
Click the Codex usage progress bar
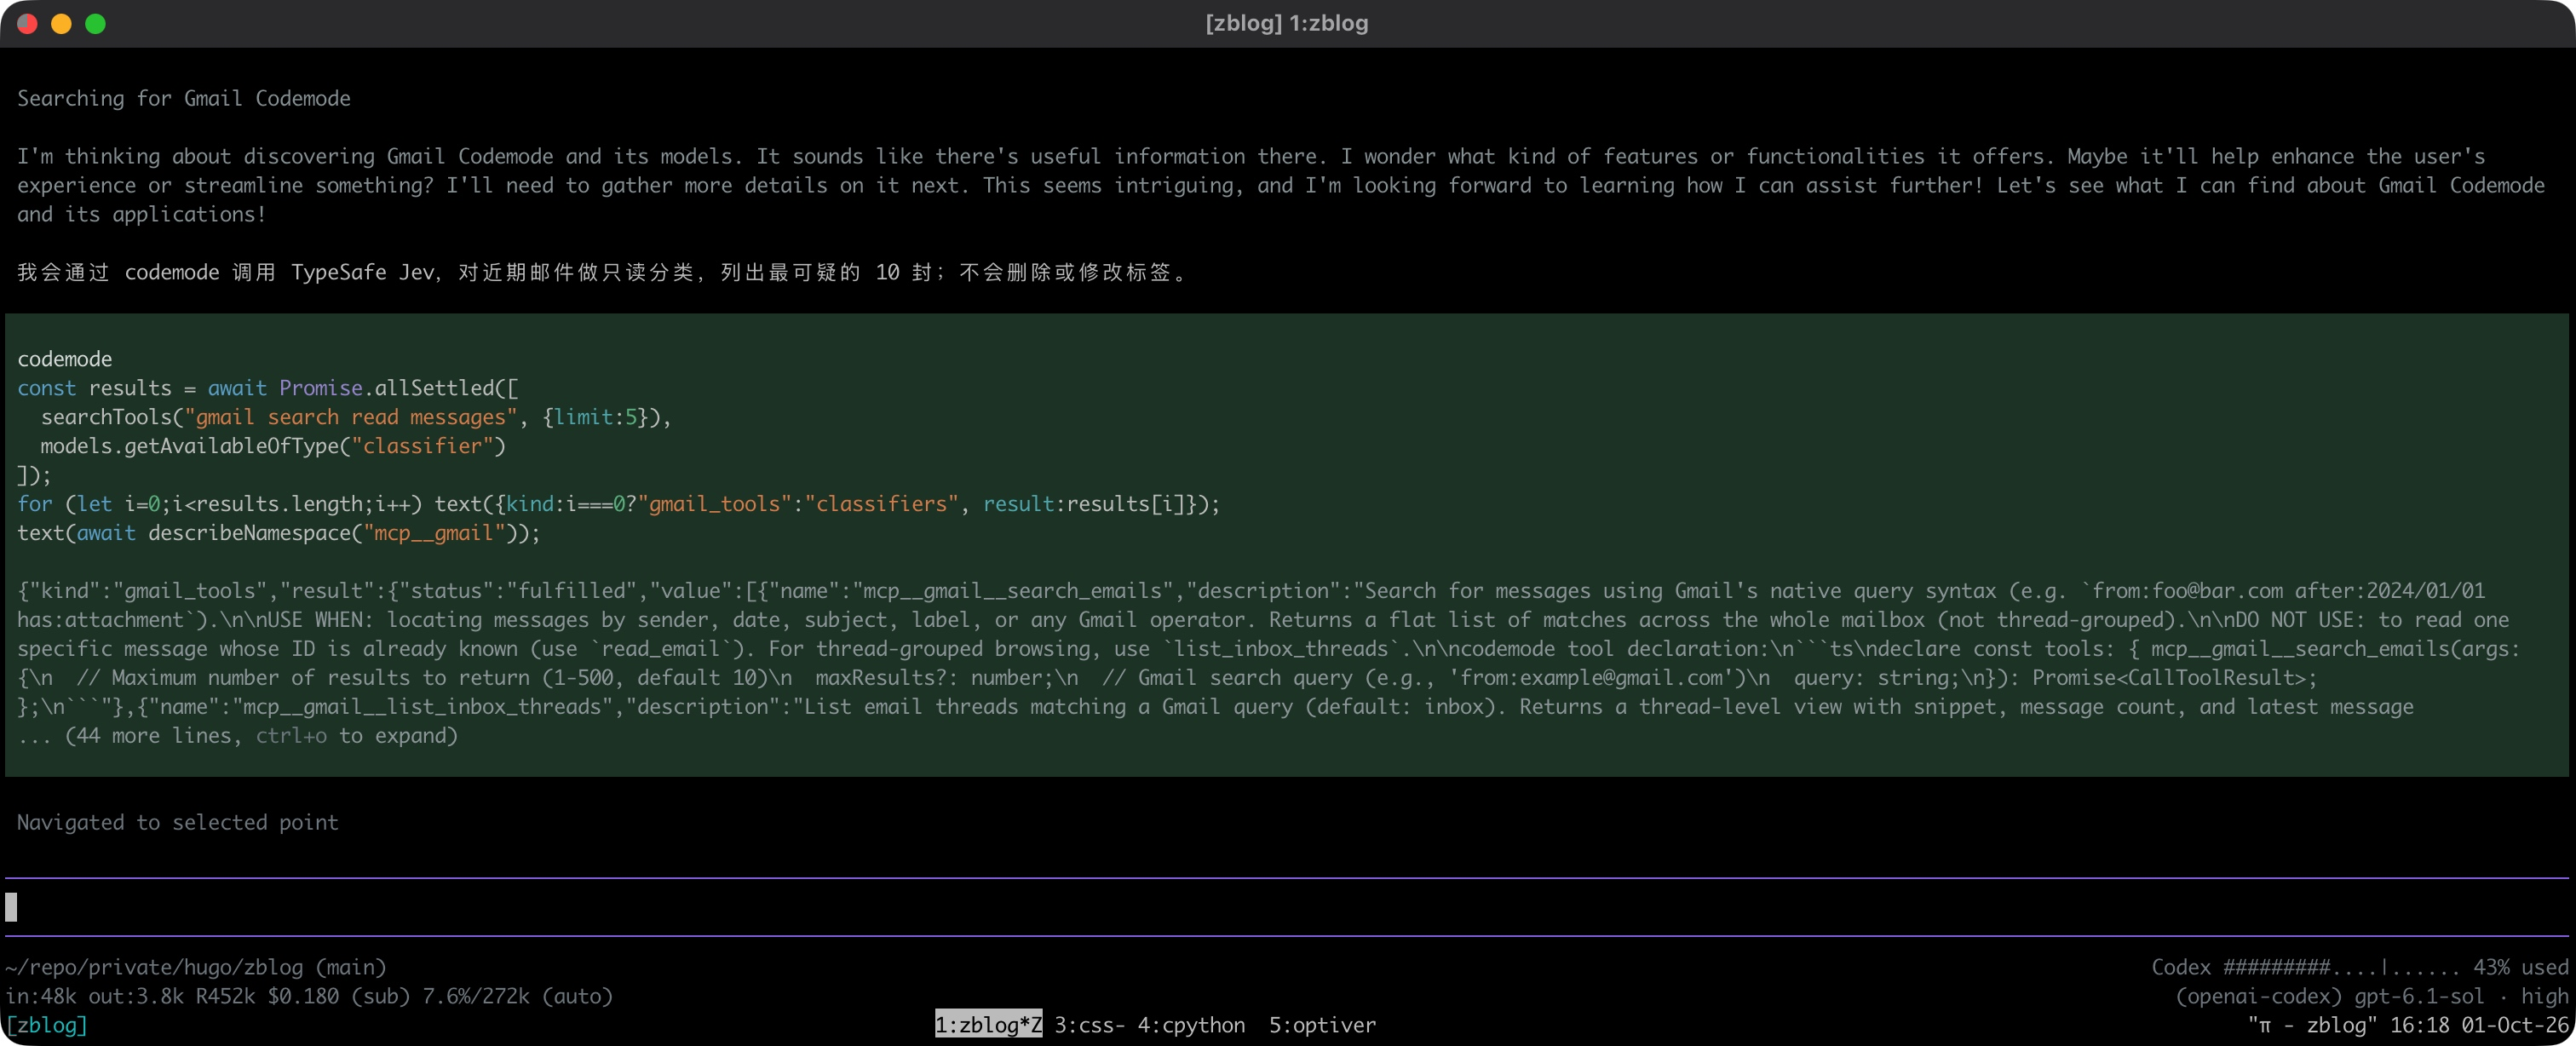[x=2341, y=967]
